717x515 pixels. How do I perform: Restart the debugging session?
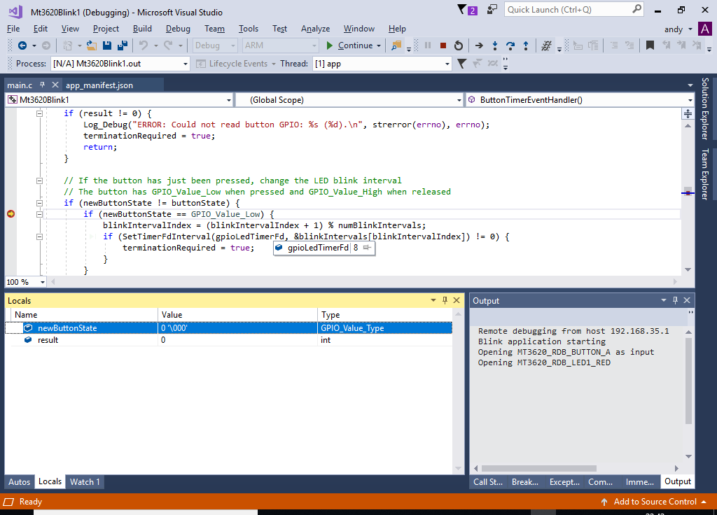[x=458, y=45]
